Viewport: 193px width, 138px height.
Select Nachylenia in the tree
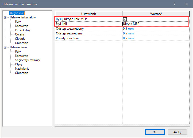22,69
